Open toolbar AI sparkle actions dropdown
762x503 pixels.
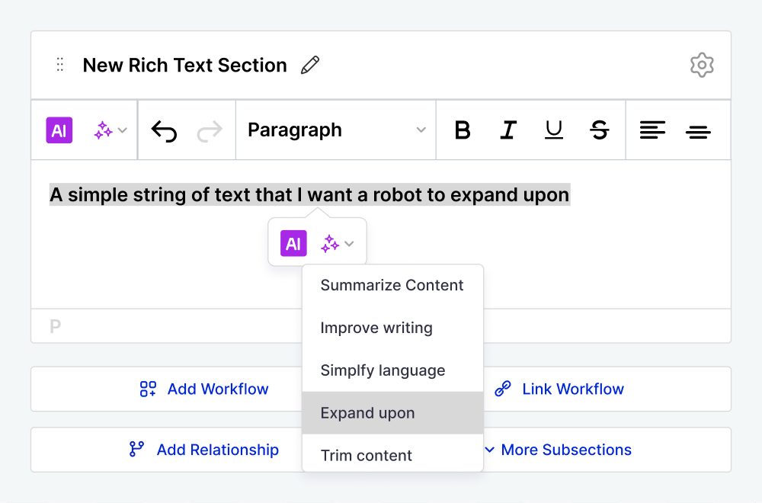(x=110, y=130)
